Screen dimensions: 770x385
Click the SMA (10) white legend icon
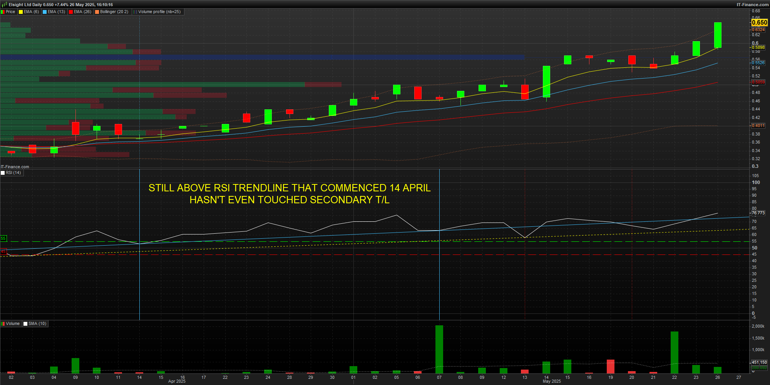tap(25, 324)
